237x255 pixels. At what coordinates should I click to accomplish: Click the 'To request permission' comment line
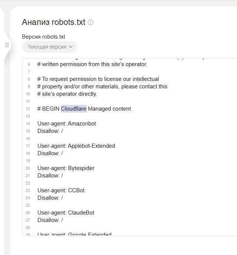tap(98, 79)
